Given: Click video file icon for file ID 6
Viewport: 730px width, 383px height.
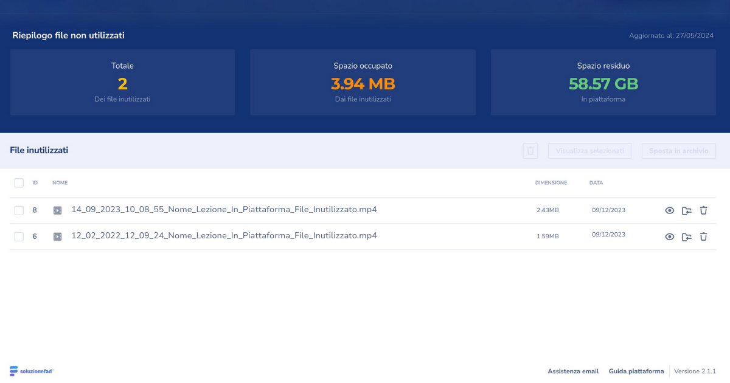Looking at the screenshot, I should 57,237.
